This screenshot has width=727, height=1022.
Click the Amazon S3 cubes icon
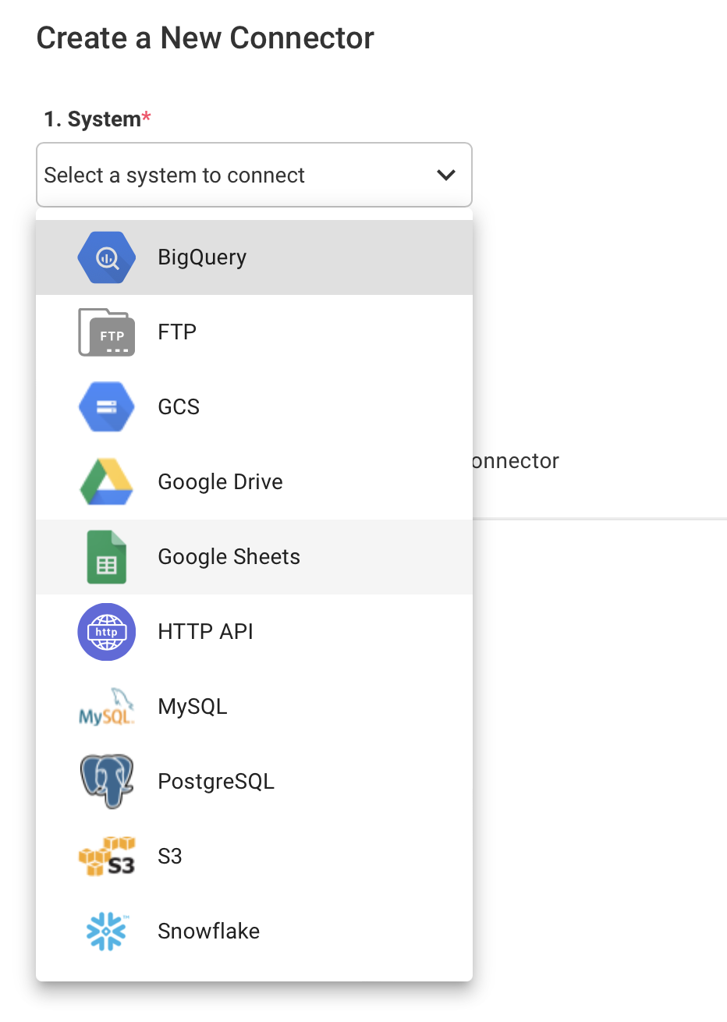click(107, 857)
